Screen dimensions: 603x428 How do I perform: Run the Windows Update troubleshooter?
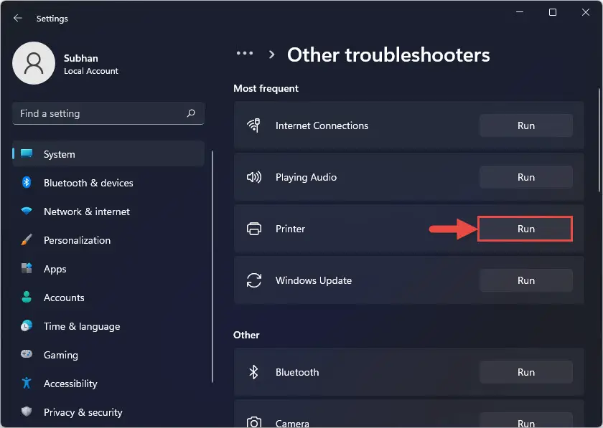pyautogui.click(x=525, y=280)
